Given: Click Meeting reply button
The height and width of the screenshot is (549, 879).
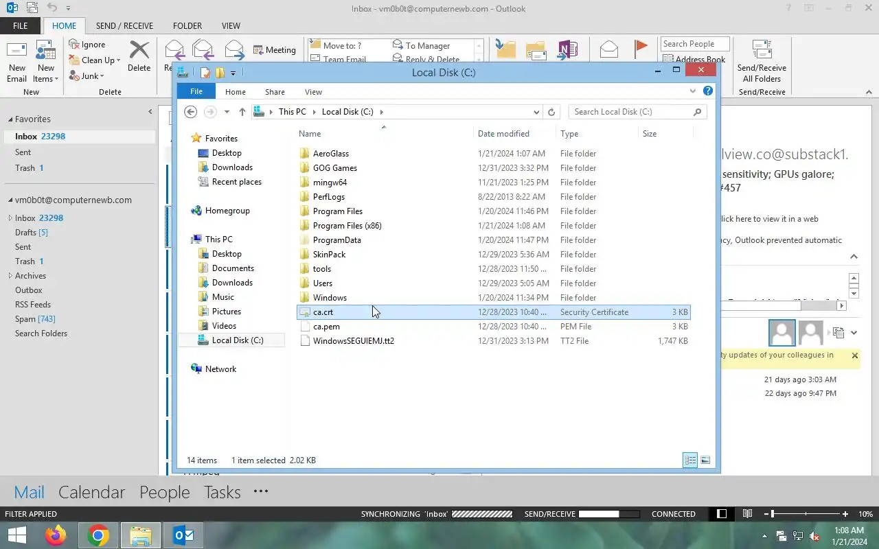Looking at the screenshot, I should 275,50.
